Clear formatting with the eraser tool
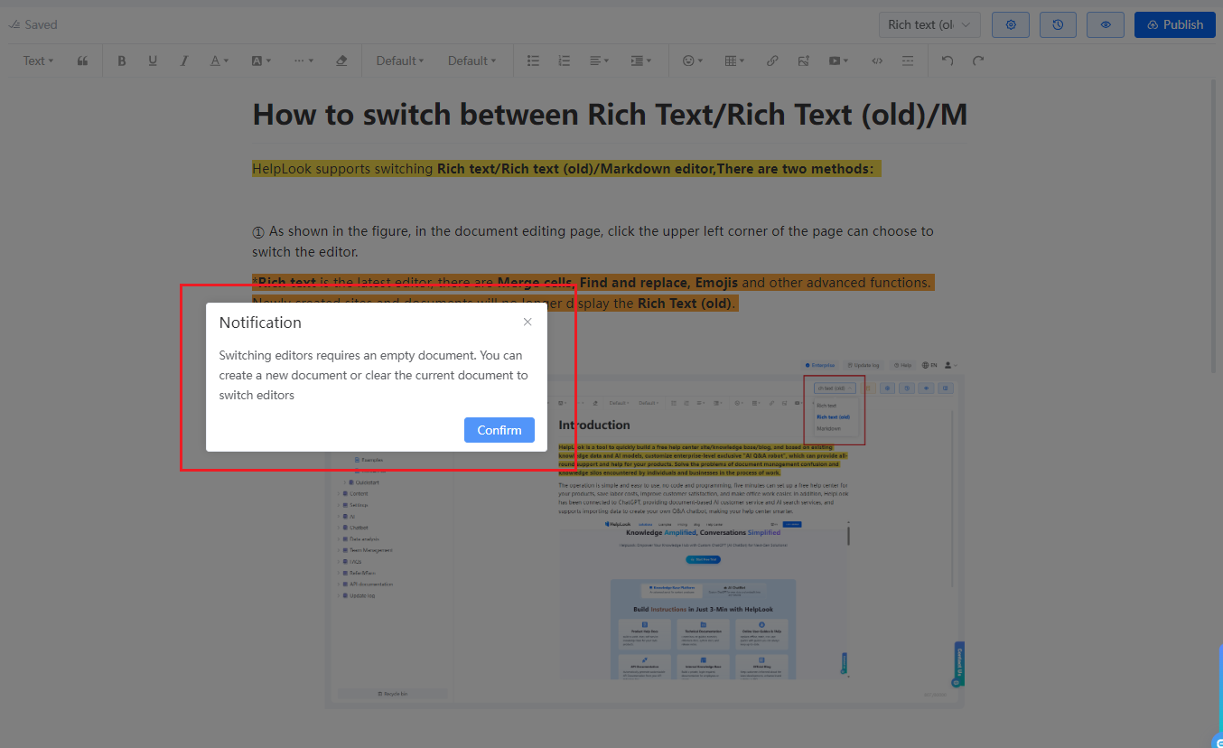The height and width of the screenshot is (748, 1223). point(342,61)
